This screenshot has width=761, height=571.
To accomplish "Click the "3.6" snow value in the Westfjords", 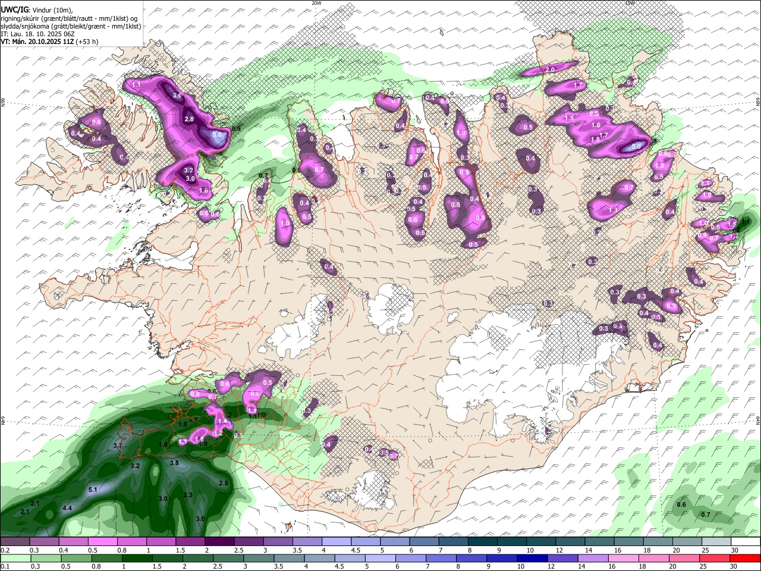I will tap(177, 95).
